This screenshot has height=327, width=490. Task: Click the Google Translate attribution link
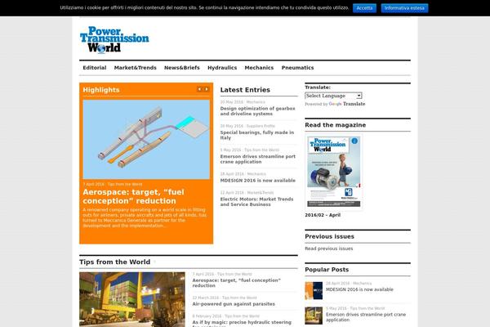point(347,104)
